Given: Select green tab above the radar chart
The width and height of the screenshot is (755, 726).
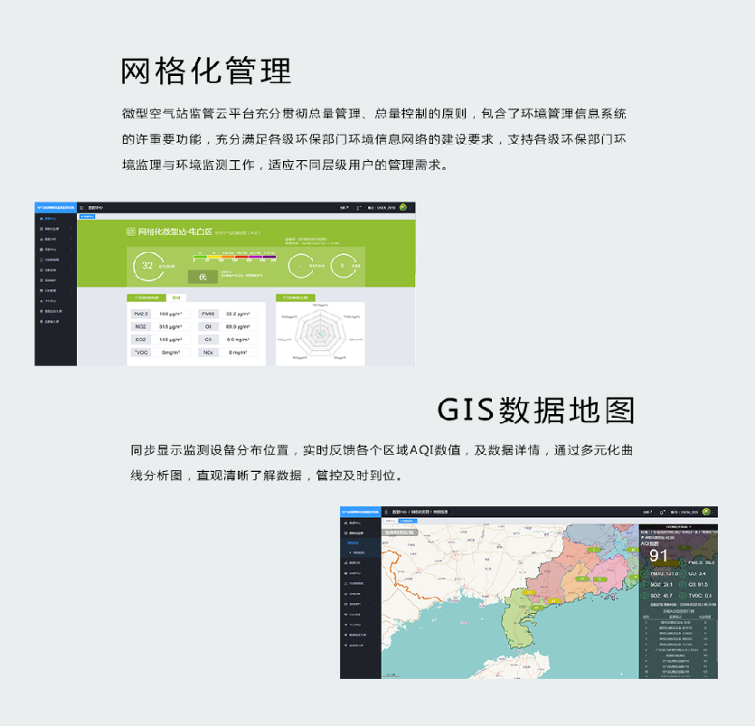Looking at the screenshot, I should pyautogui.click(x=295, y=297).
